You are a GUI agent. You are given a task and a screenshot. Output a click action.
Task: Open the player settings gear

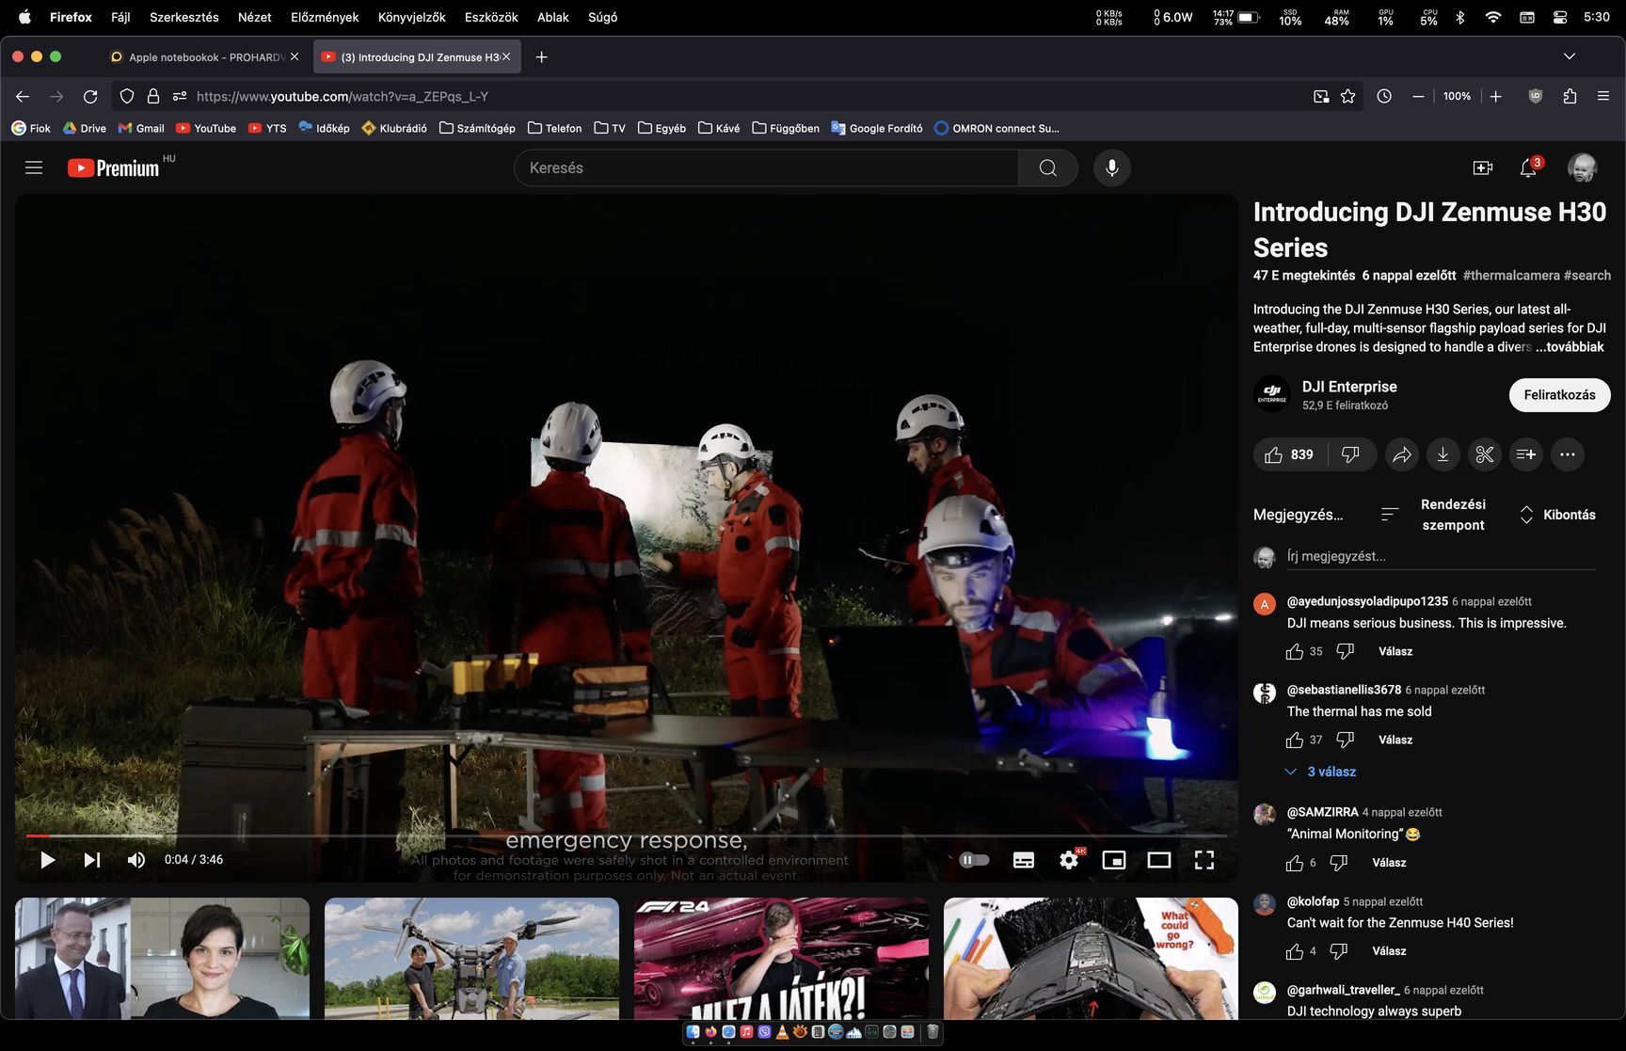(x=1069, y=859)
